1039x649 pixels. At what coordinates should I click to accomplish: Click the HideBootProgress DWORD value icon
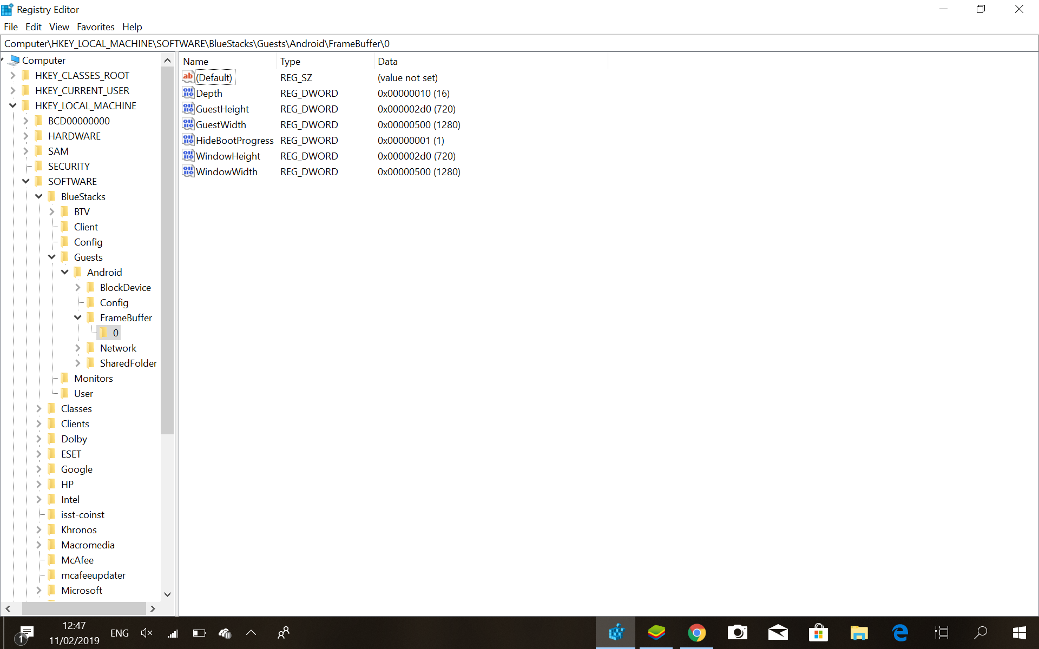(188, 140)
